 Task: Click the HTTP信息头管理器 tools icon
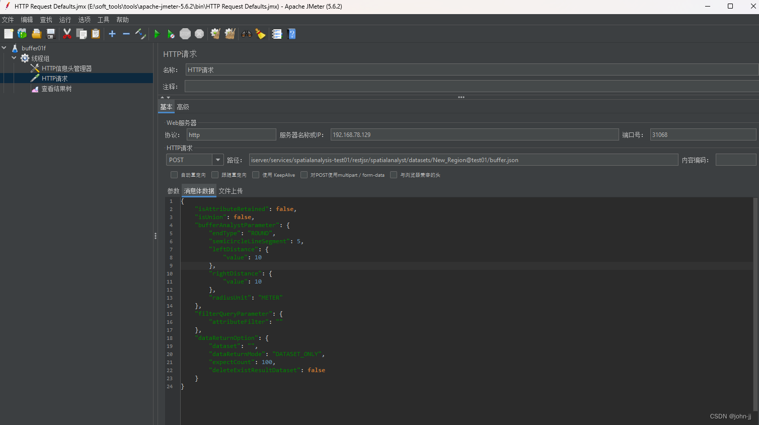35,68
